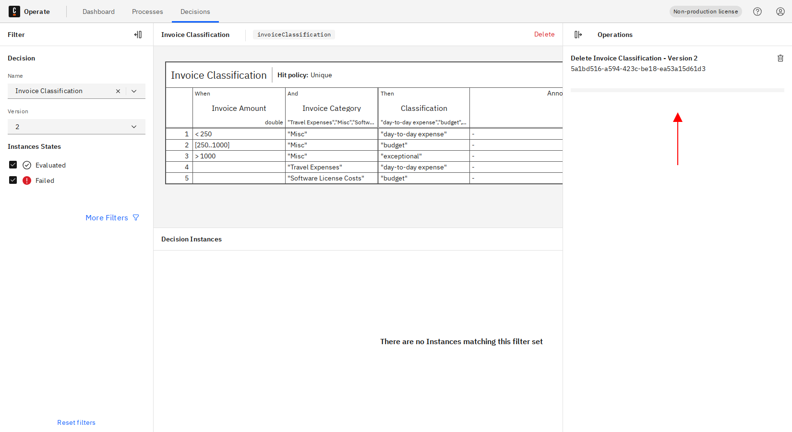The height and width of the screenshot is (432, 792).
Task: Click the operation progress bar
Action: click(677, 90)
